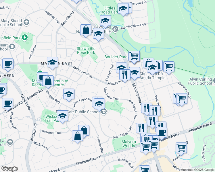The image size is (215, 172).
Task: Open the Google logo link
Action: [9, 169]
